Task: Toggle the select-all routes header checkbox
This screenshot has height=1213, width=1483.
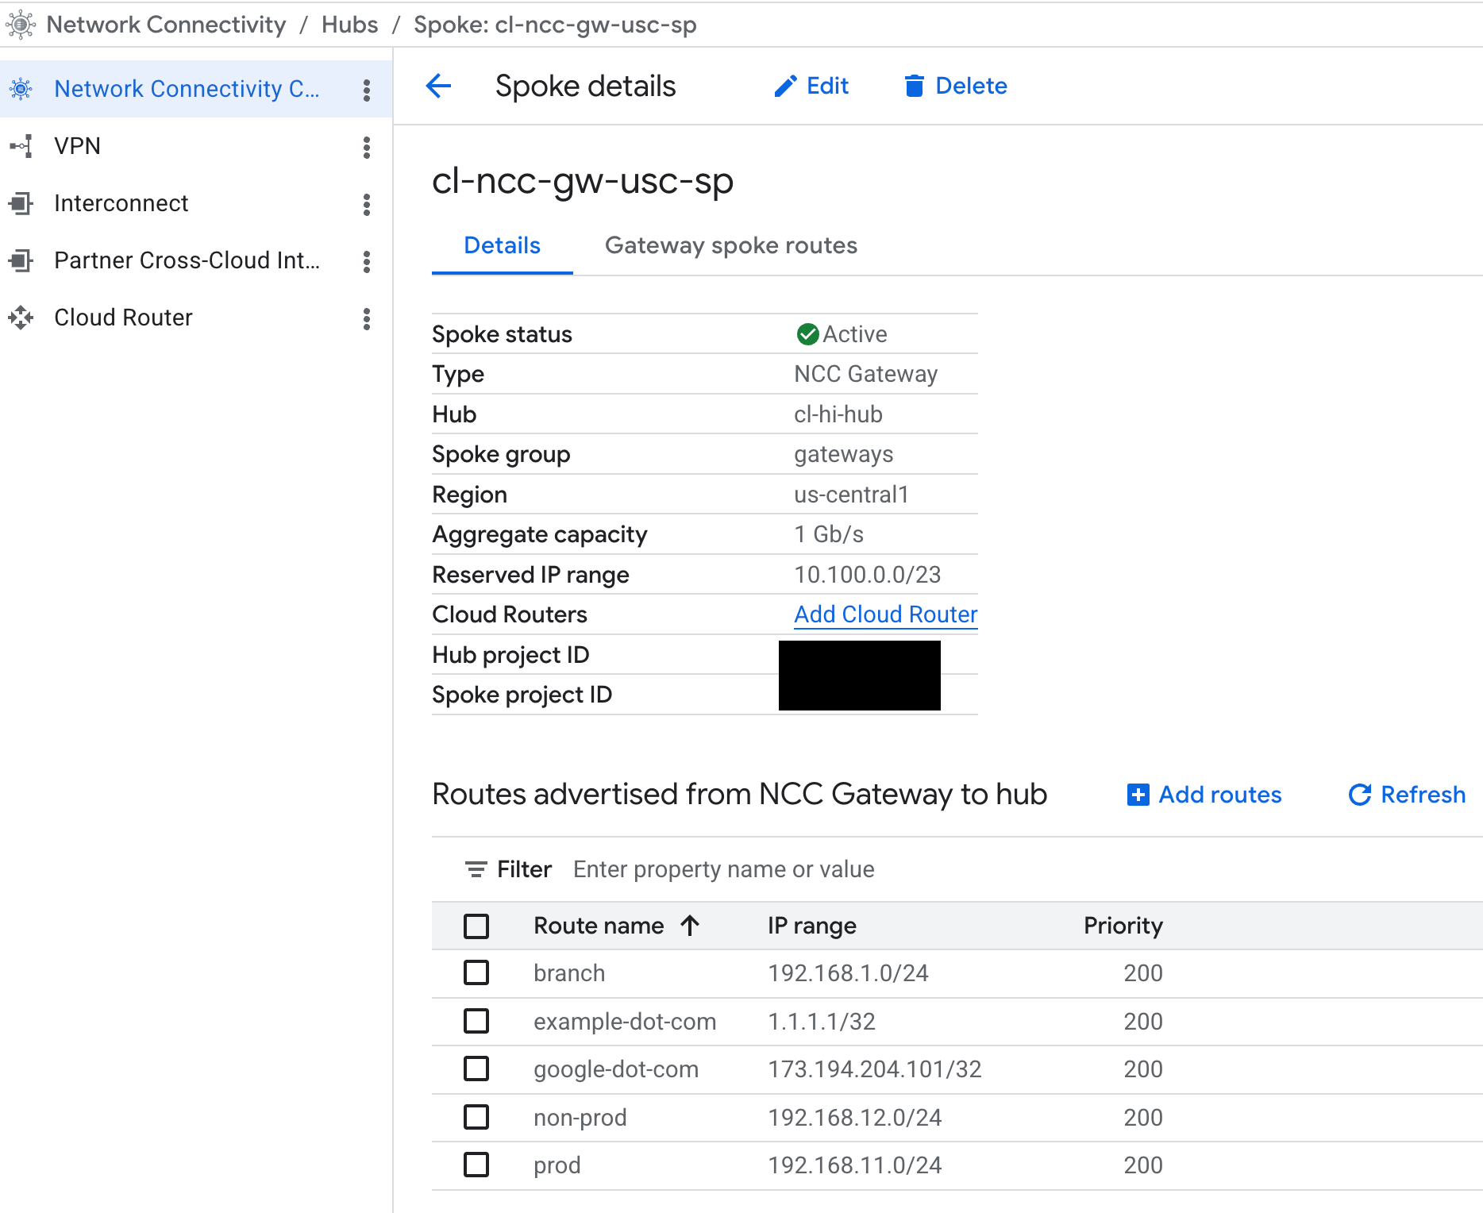Action: click(476, 926)
